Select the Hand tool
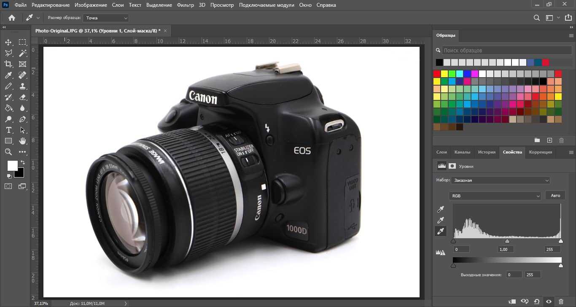 [22, 141]
